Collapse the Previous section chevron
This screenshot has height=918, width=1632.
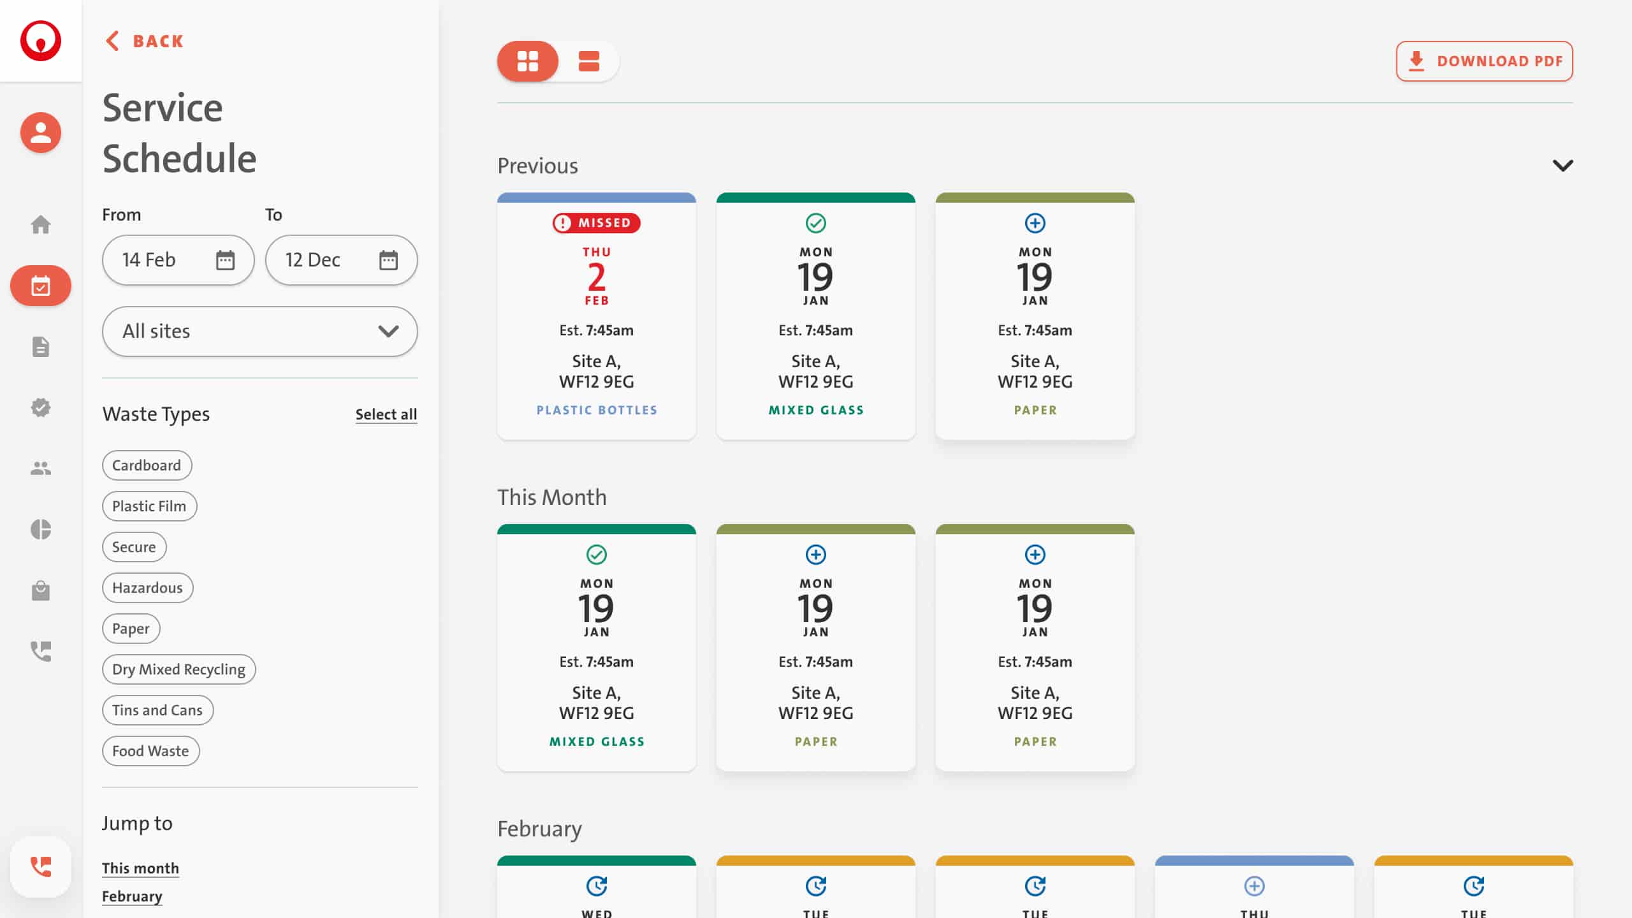[1563, 166]
